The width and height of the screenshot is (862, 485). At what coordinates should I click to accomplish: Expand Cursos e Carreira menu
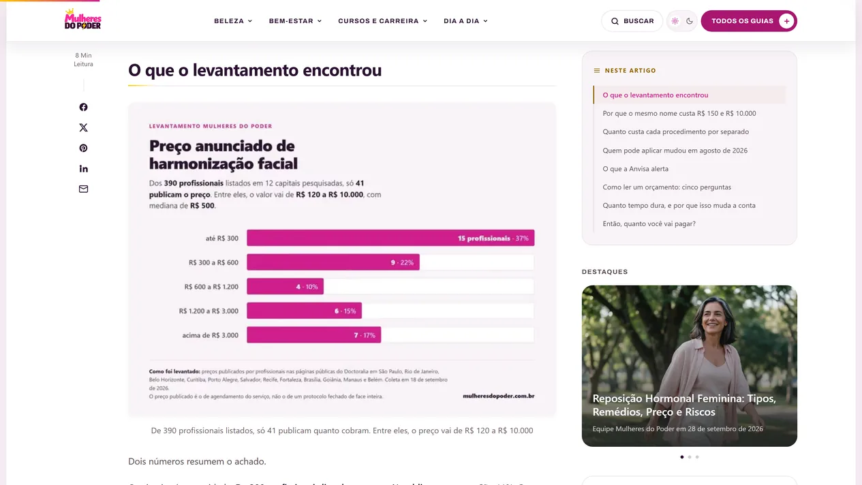point(383,21)
